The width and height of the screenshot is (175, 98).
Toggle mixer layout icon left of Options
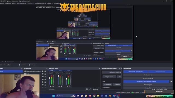(87, 89)
